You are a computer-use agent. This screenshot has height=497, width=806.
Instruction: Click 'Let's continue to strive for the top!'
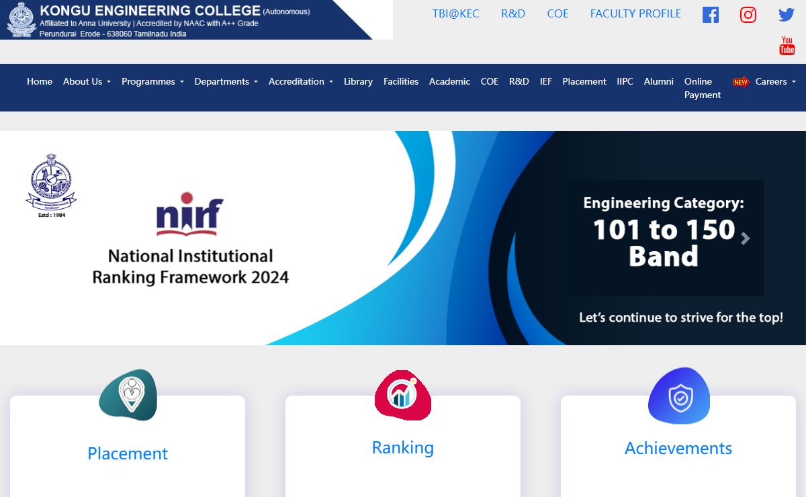pyautogui.click(x=681, y=318)
